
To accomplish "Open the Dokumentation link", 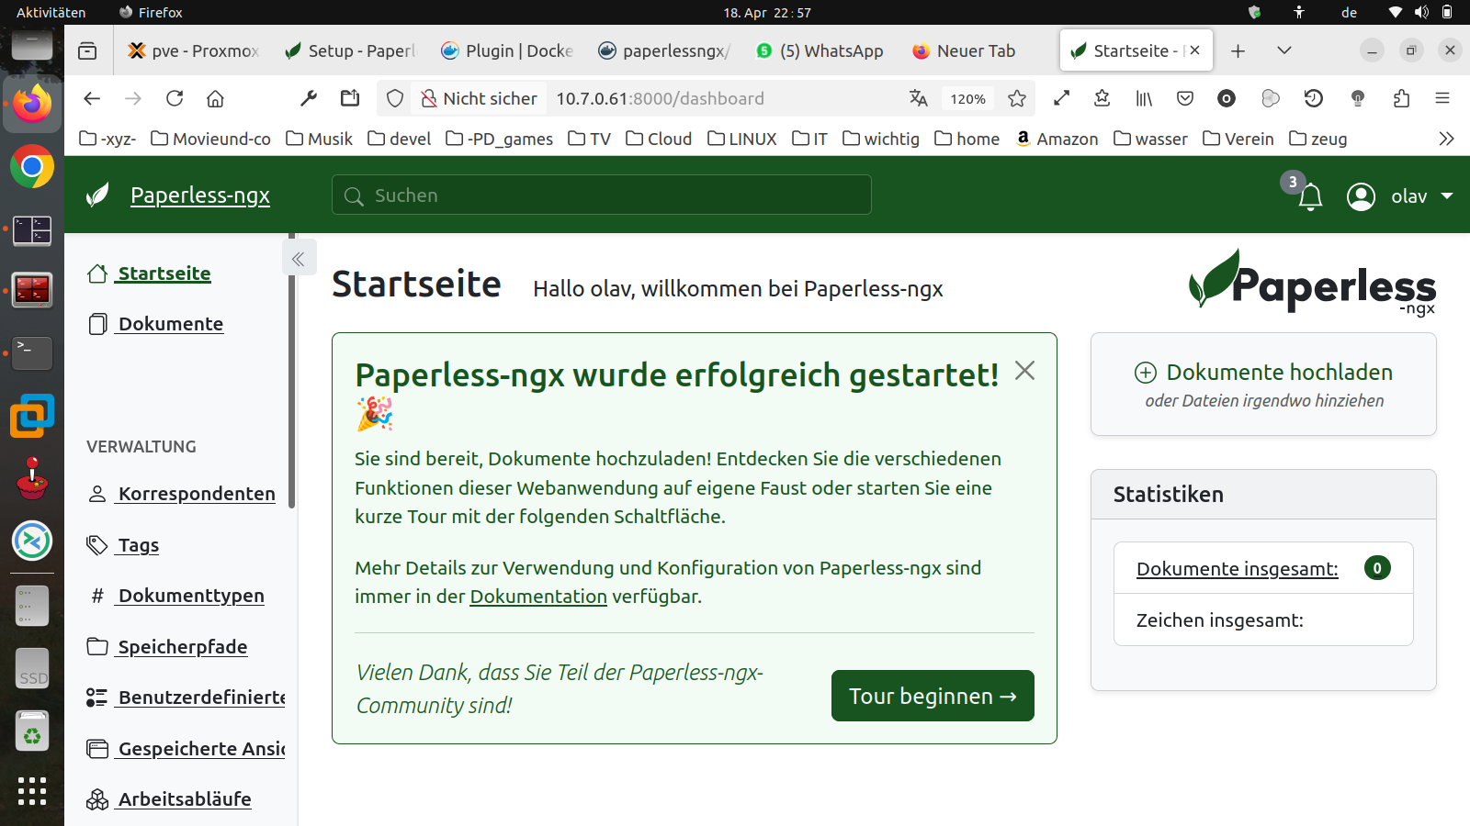I will point(538,597).
